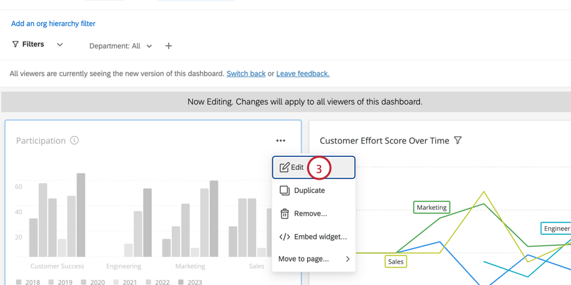Click the Embed widget code icon
This screenshot has width=571, height=285.
point(285,237)
